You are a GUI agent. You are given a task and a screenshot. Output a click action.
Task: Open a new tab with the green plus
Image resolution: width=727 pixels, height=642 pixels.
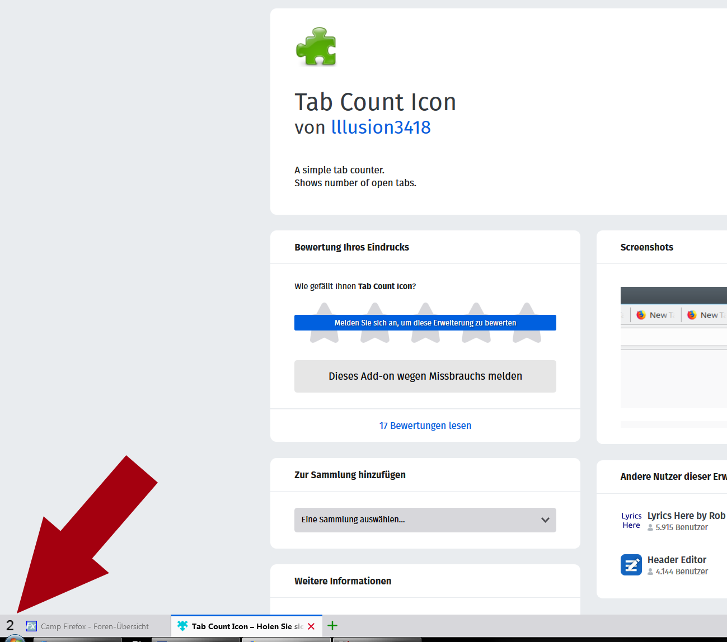332,626
